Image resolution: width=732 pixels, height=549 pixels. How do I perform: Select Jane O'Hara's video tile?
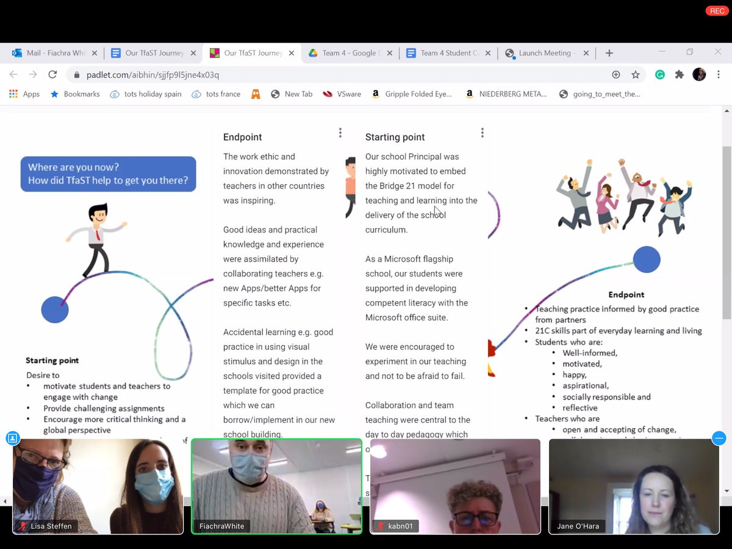point(634,487)
